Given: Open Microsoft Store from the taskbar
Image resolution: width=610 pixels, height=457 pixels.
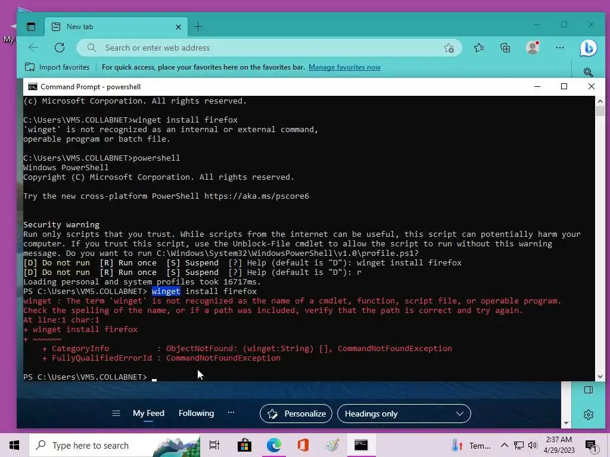Looking at the screenshot, I should pos(244,445).
